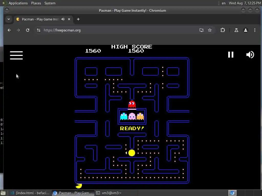Mute the game sound speaker icon
Viewport: 262px width, 196px height.
pyautogui.click(x=250, y=55)
